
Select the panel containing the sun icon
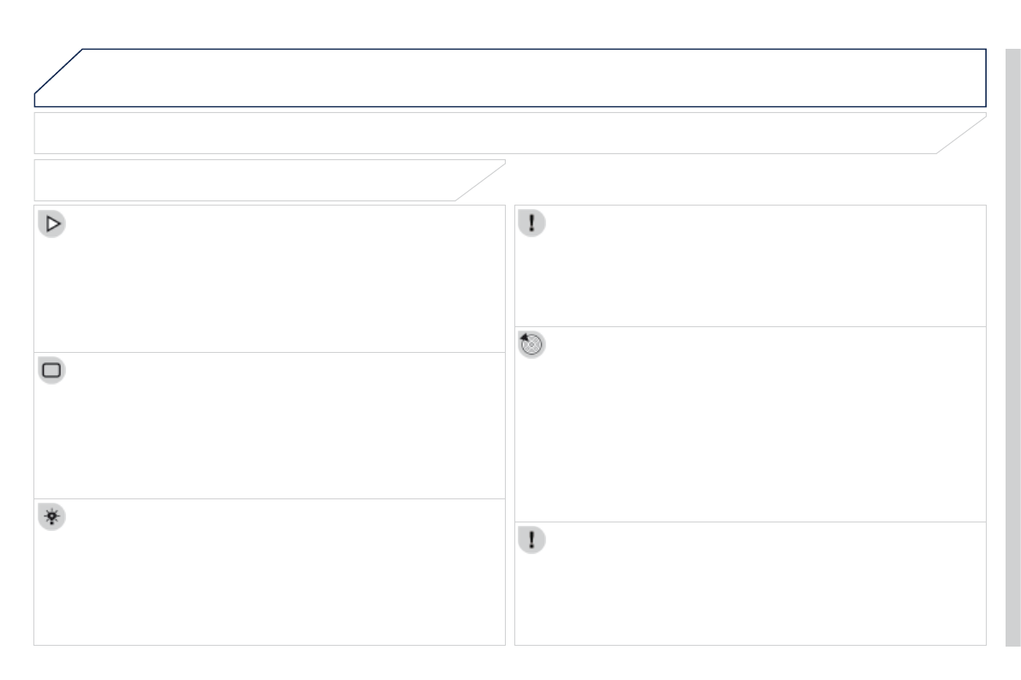pyautogui.click(x=283, y=574)
